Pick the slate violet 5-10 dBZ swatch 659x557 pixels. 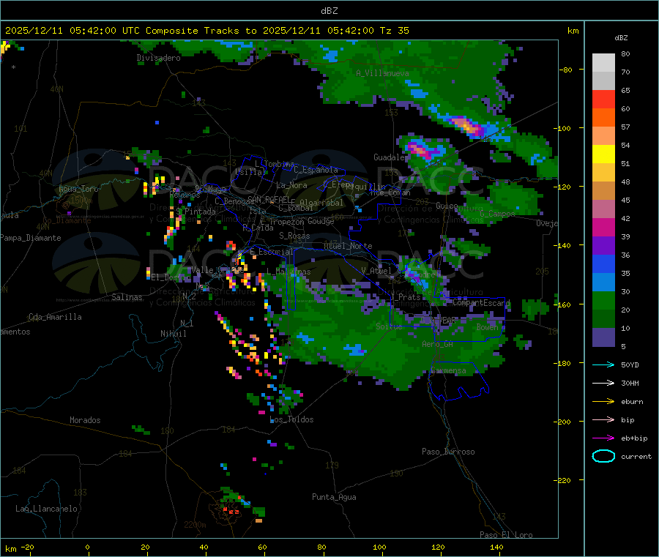tap(603, 337)
